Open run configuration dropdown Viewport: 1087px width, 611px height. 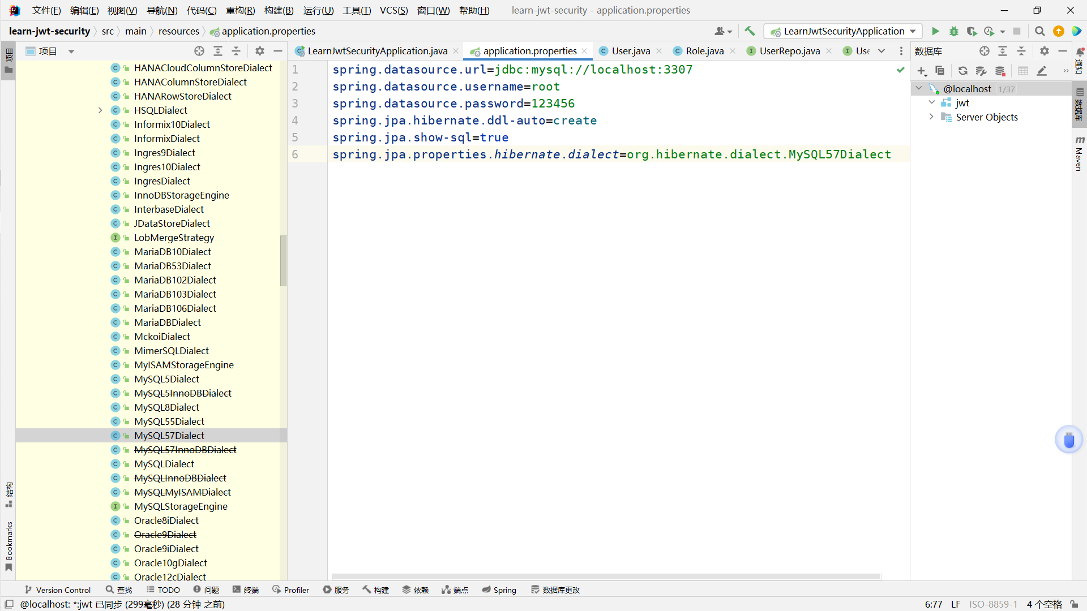click(x=913, y=31)
